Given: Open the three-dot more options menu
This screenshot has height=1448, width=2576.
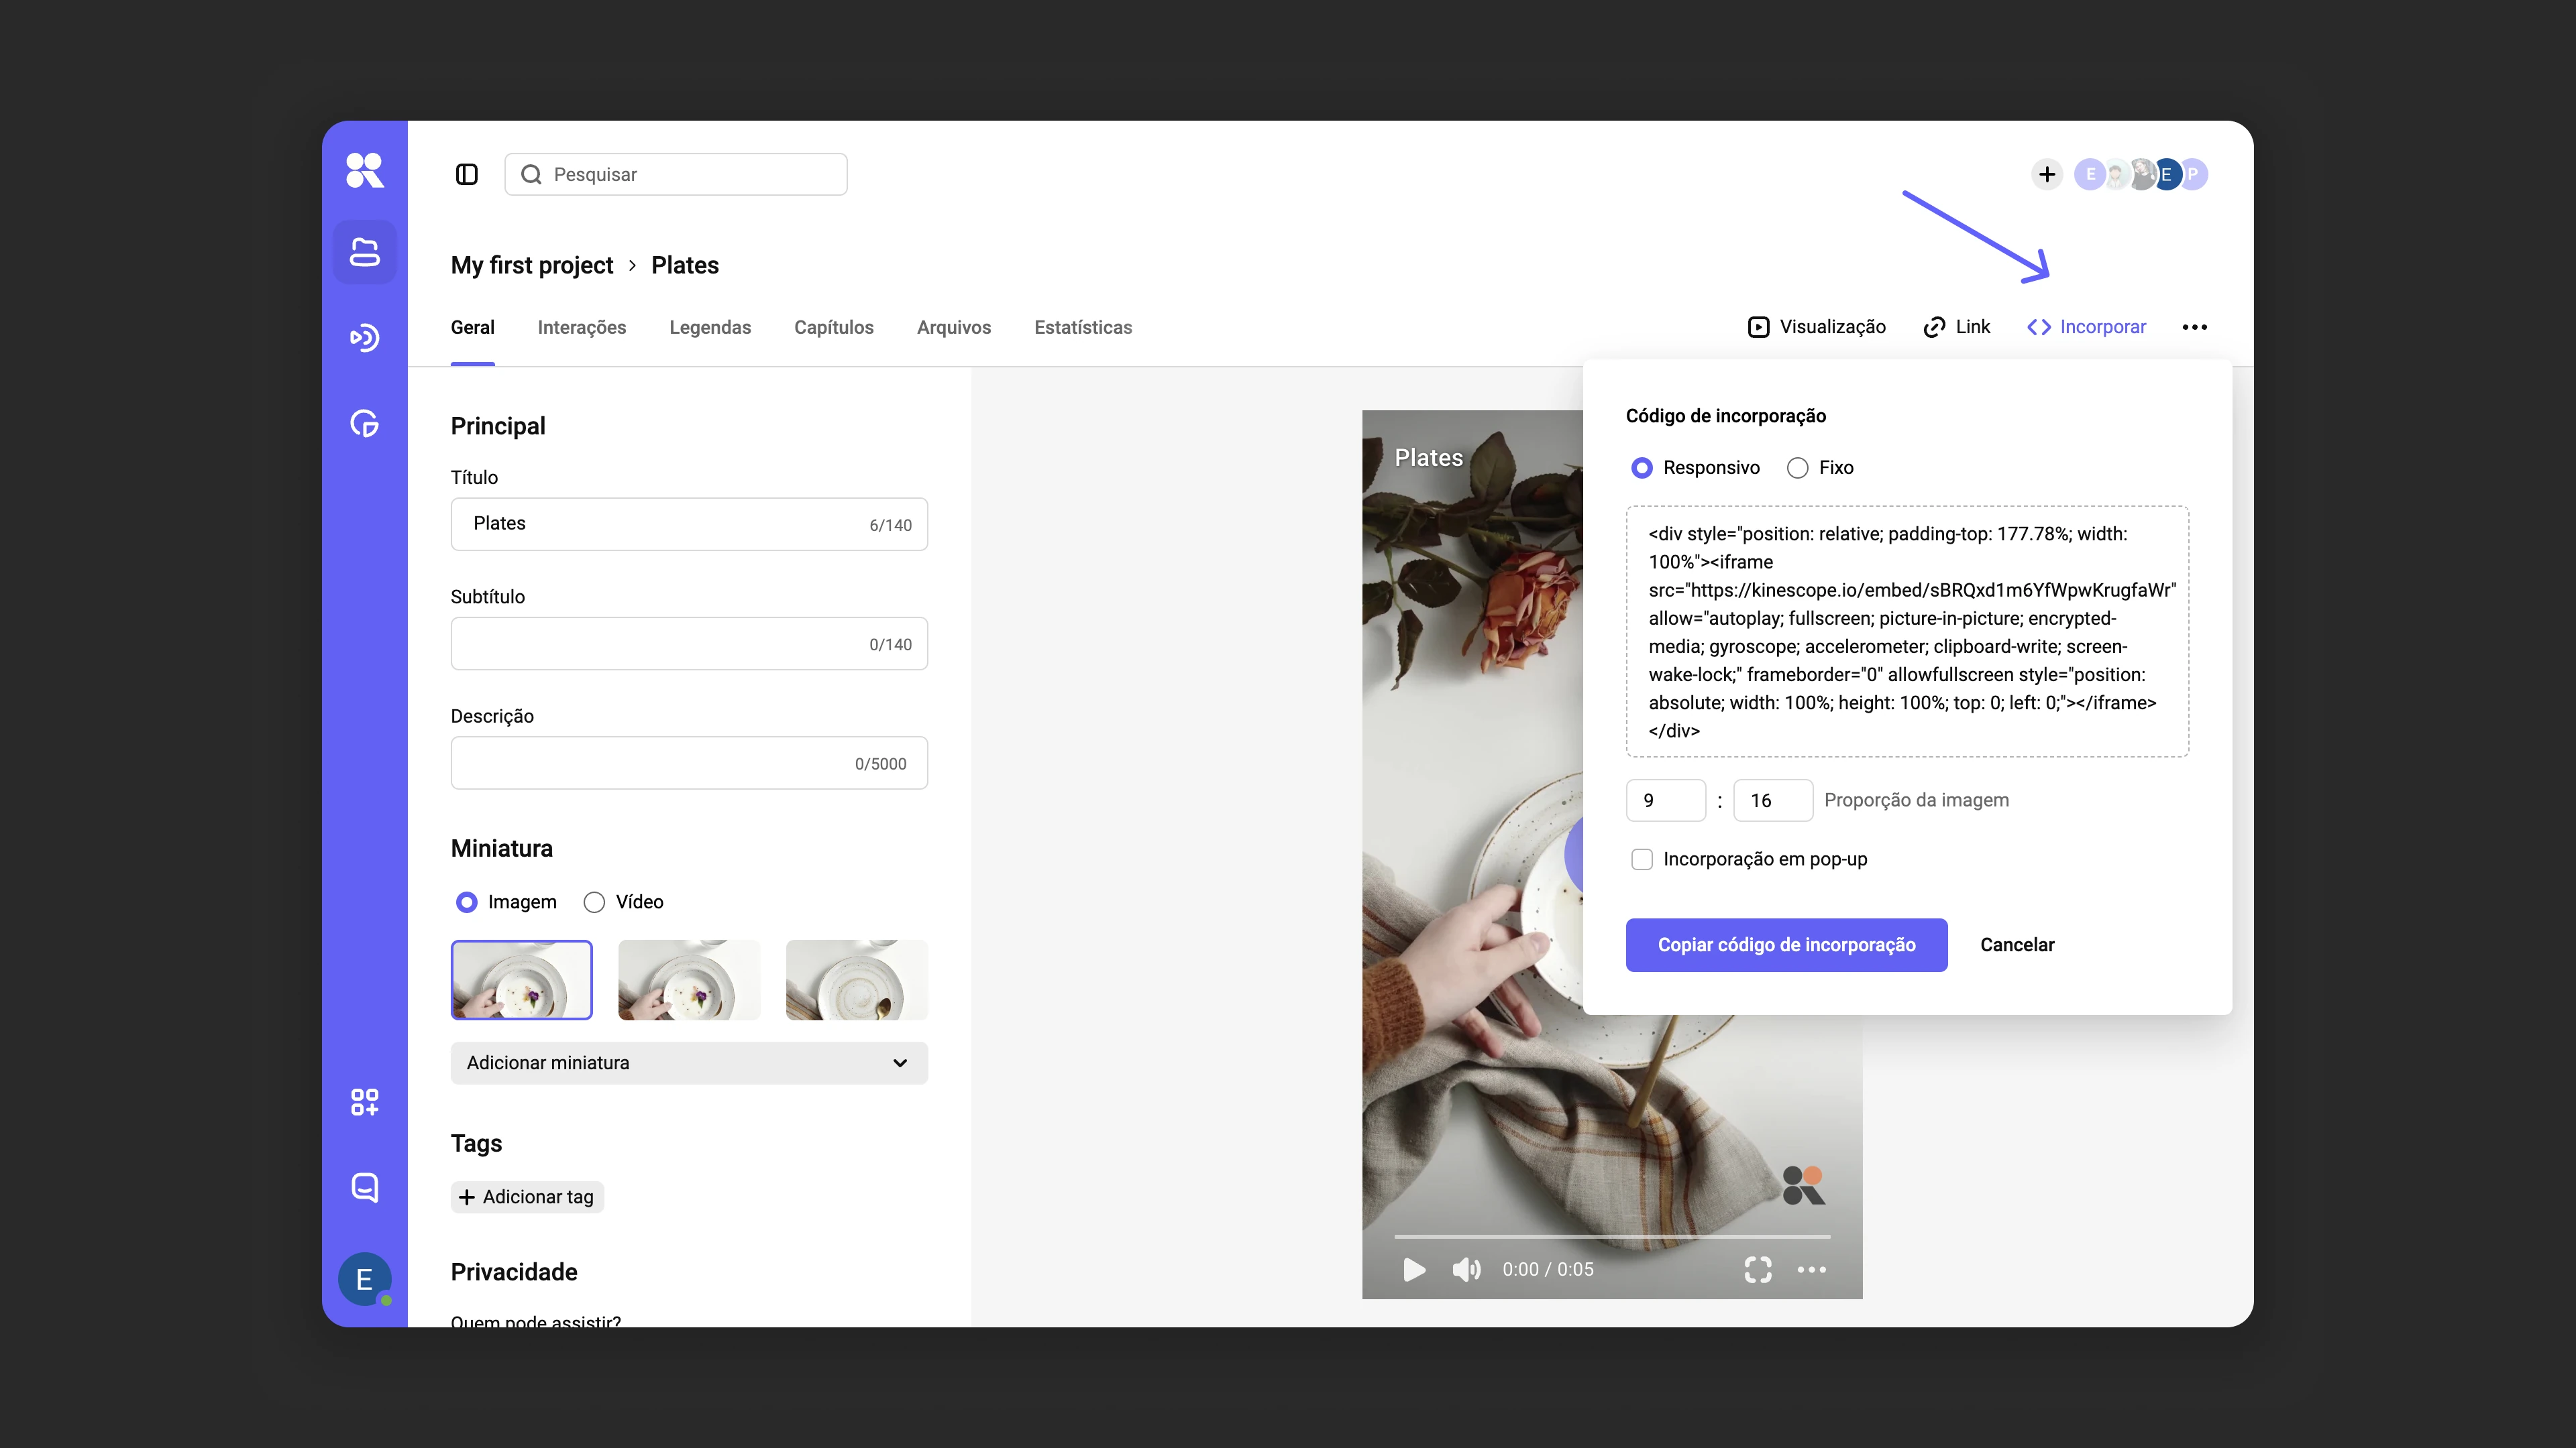Looking at the screenshot, I should 2194,326.
